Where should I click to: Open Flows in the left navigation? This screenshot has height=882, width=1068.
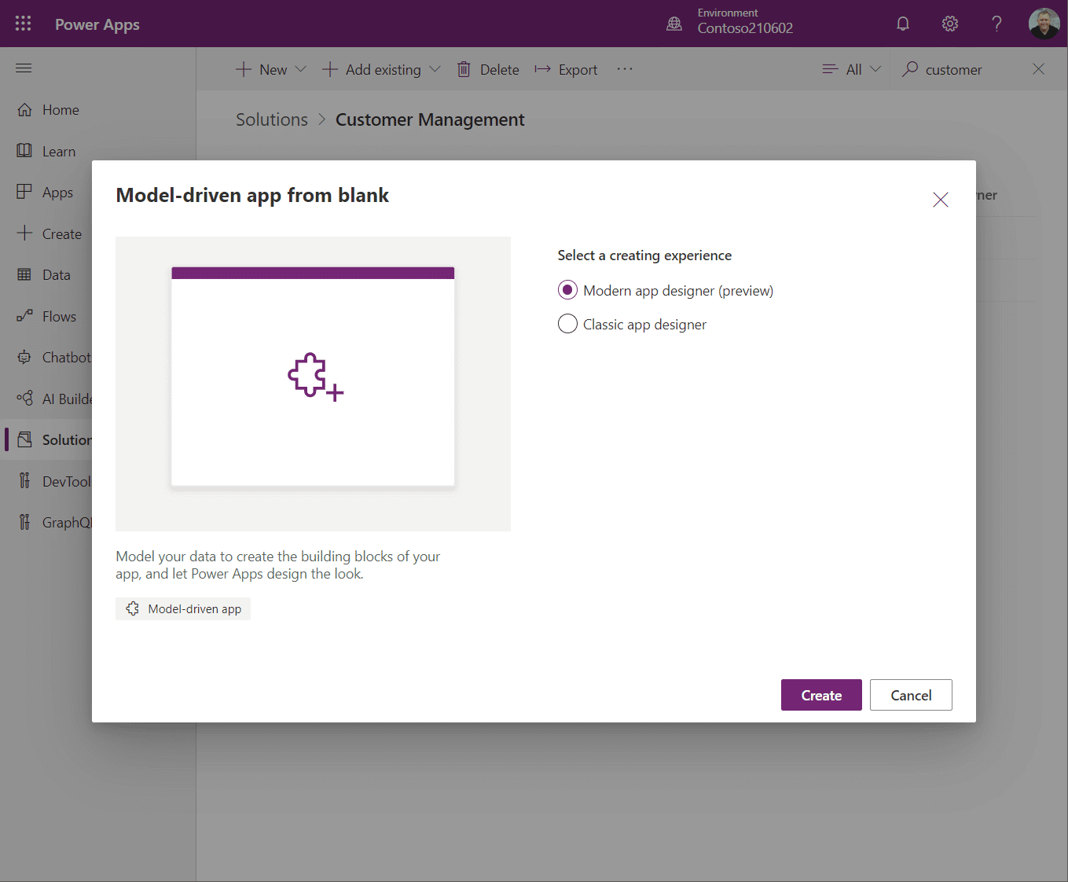coord(59,317)
